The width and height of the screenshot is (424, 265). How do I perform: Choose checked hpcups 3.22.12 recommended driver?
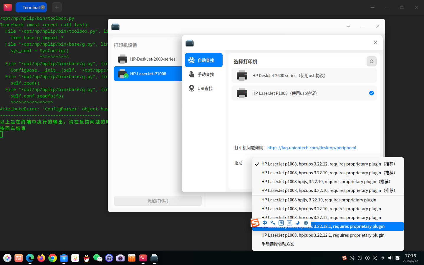coord(328,164)
